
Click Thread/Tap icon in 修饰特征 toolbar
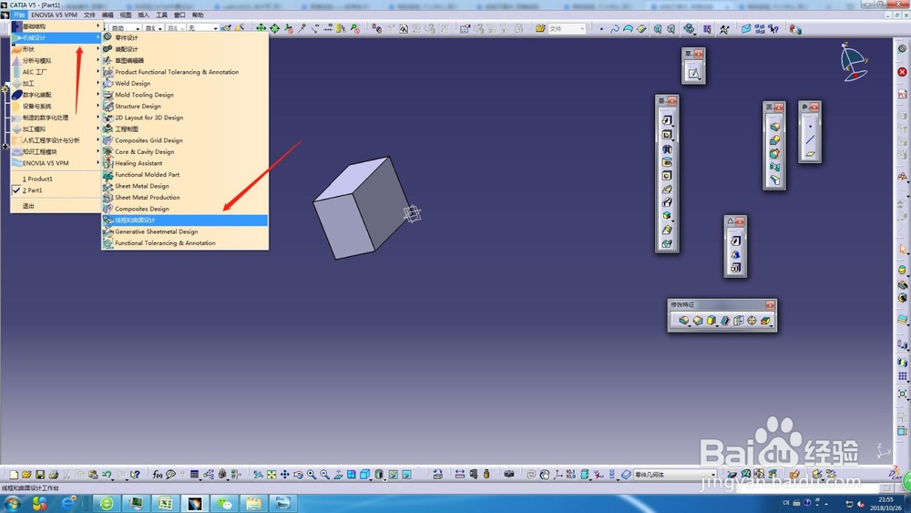[x=752, y=321]
